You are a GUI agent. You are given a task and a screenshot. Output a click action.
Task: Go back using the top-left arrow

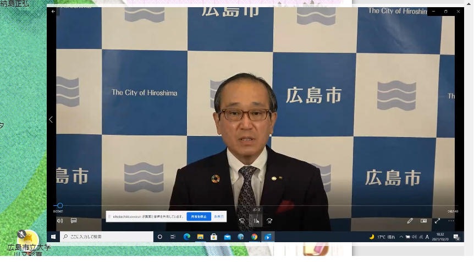tap(53, 12)
